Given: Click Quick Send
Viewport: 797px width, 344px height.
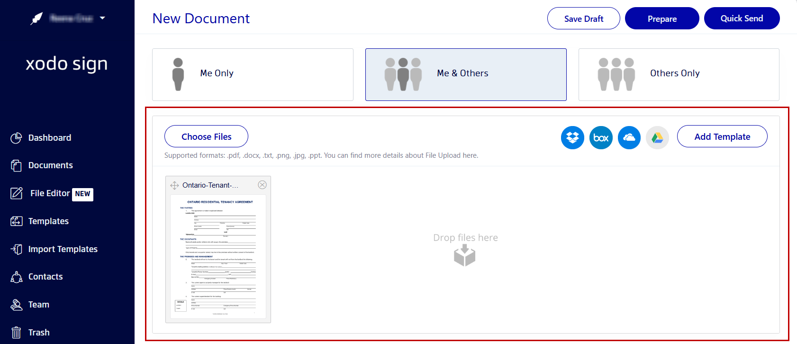Looking at the screenshot, I should [x=742, y=18].
